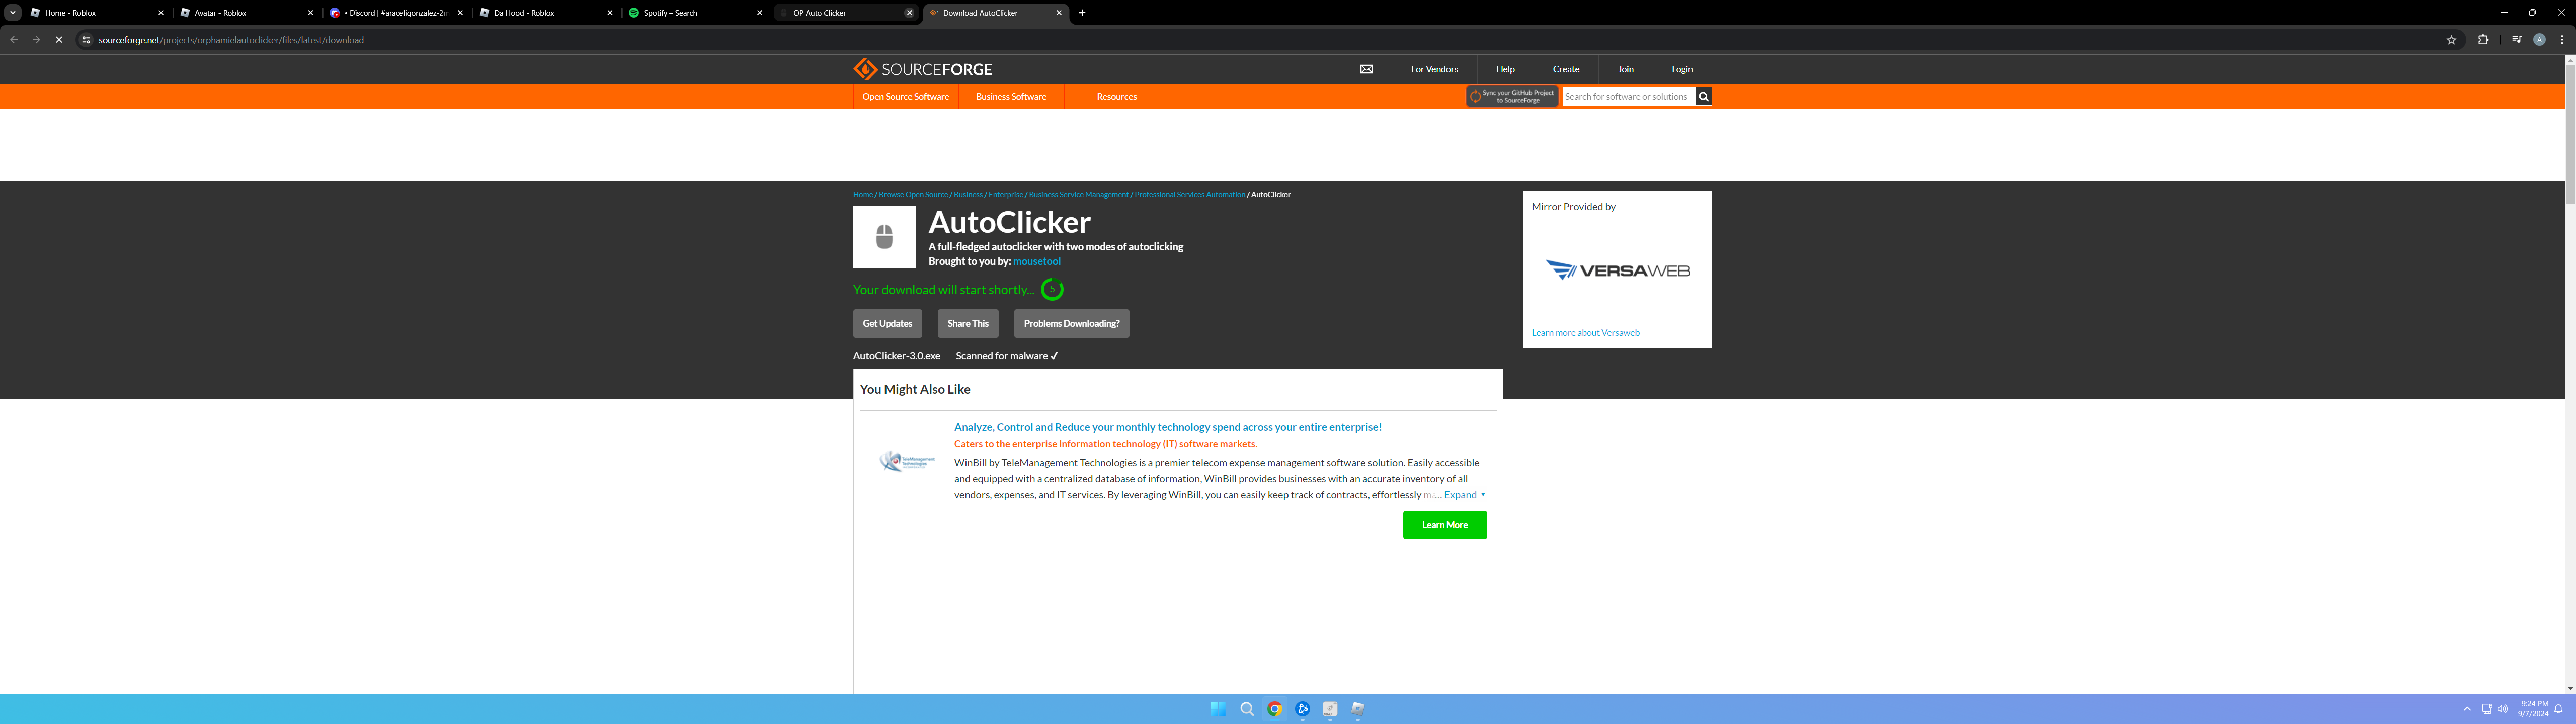Open Battle.net from the taskbar
Viewport: 2576px width, 724px height.
1302,709
